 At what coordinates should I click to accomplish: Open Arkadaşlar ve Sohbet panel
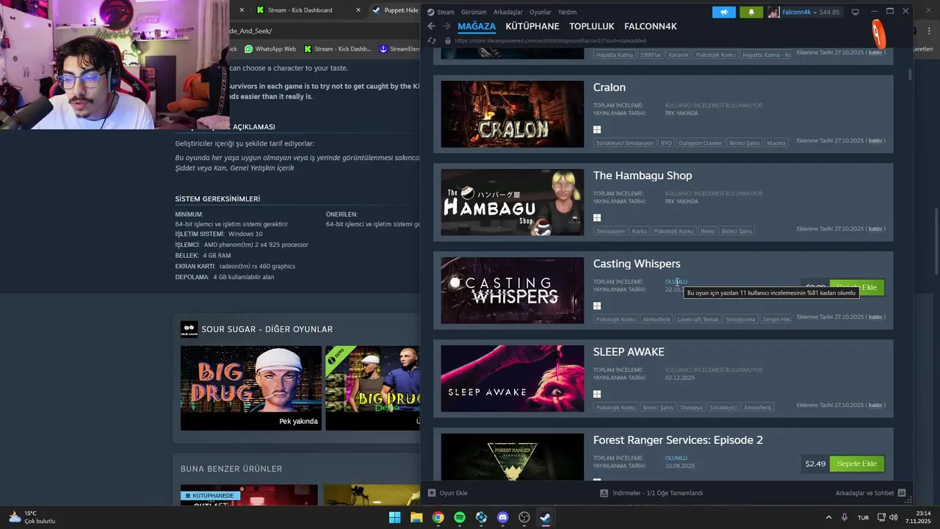coord(870,493)
